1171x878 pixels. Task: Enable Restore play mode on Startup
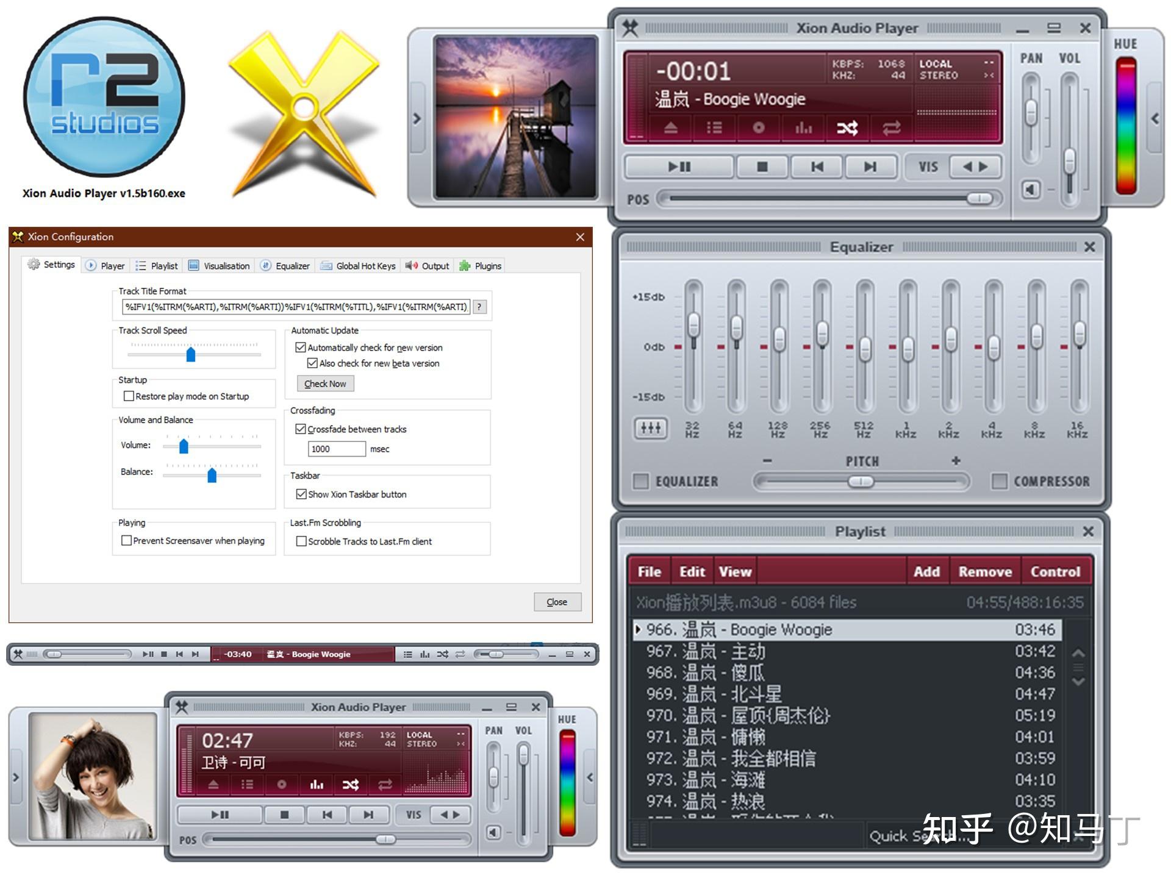(128, 396)
